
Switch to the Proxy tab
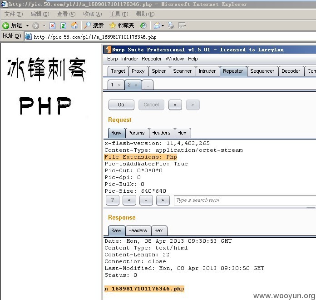pyautogui.click(x=138, y=71)
